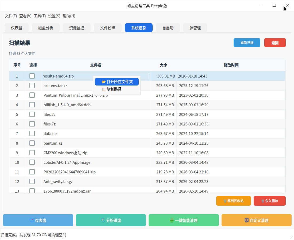
Task: Click the gauge icon on bottom 仪表盘 button
Action: pyautogui.click(x=32, y=220)
